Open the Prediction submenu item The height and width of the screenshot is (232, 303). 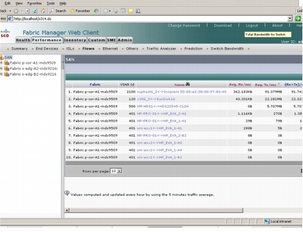194,49
